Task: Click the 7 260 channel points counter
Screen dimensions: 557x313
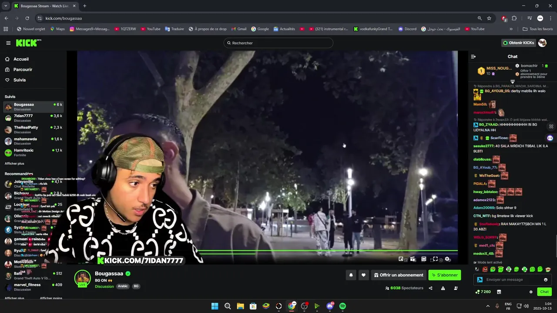Action: point(483,292)
